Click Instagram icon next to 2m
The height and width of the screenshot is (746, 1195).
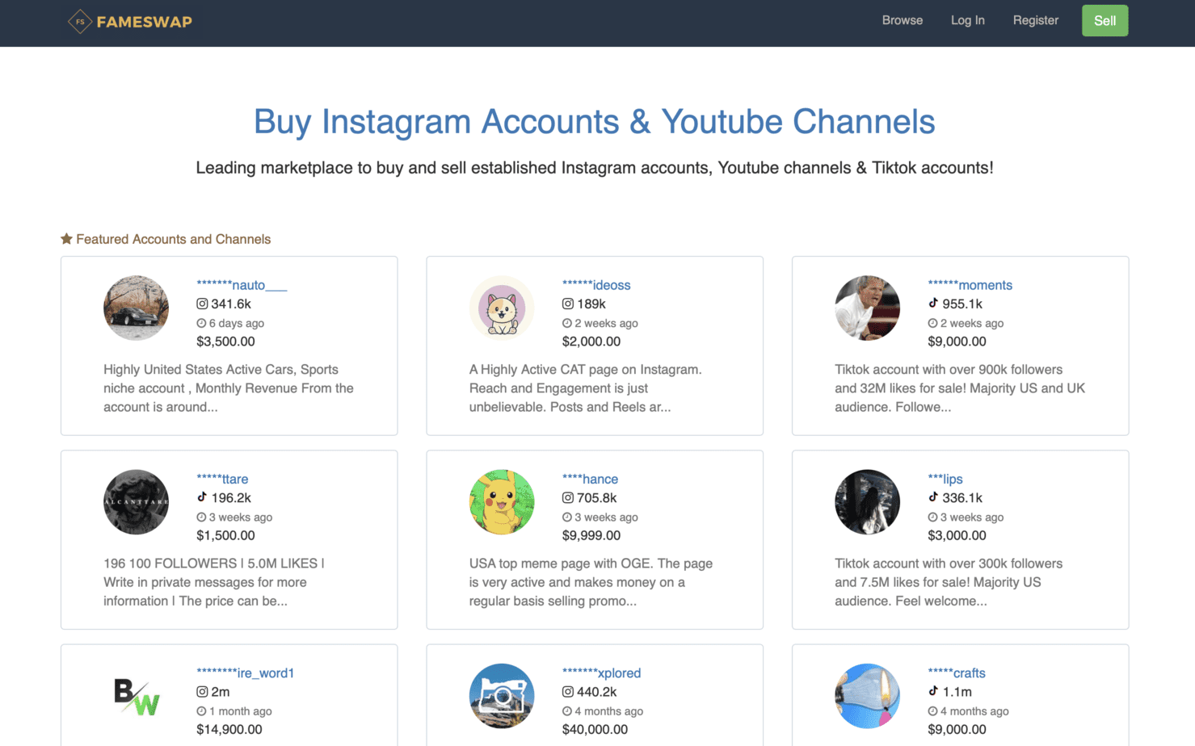coord(202,692)
